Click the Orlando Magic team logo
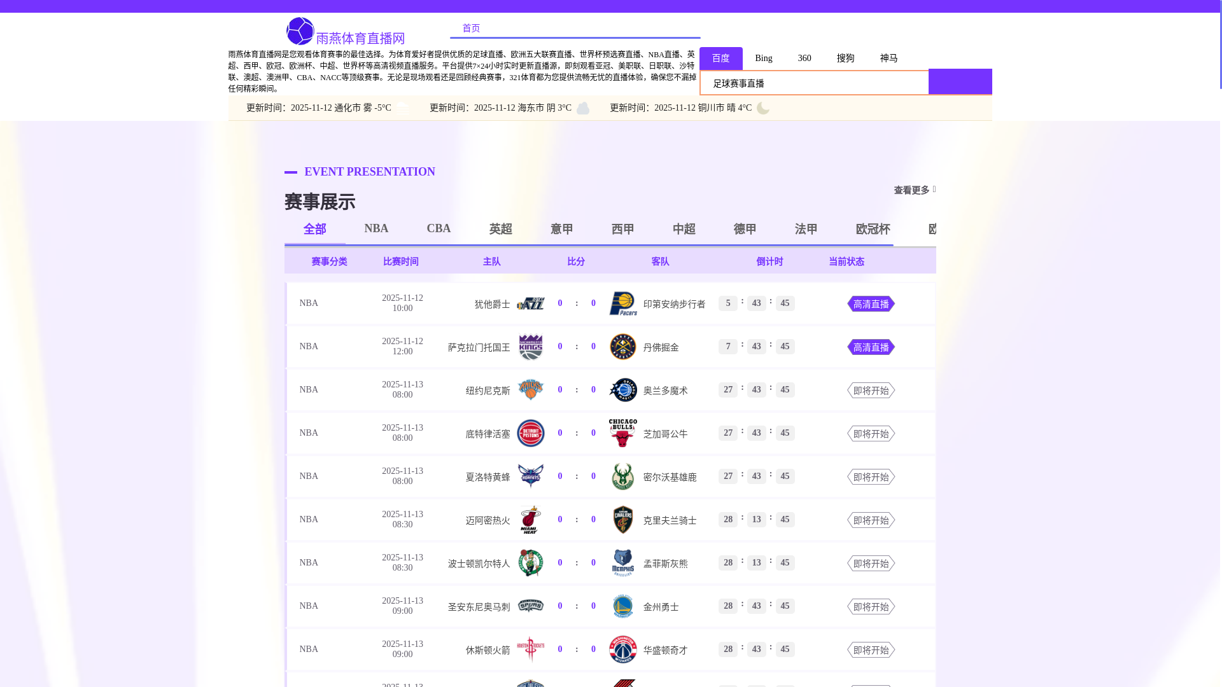The height and width of the screenshot is (687, 1222). pyautogui.click(x=623, y=390)
